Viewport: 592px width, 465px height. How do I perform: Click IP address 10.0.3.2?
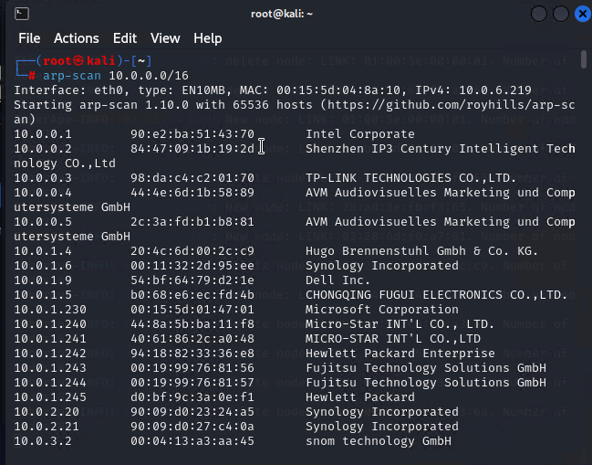tap(43, 441)
